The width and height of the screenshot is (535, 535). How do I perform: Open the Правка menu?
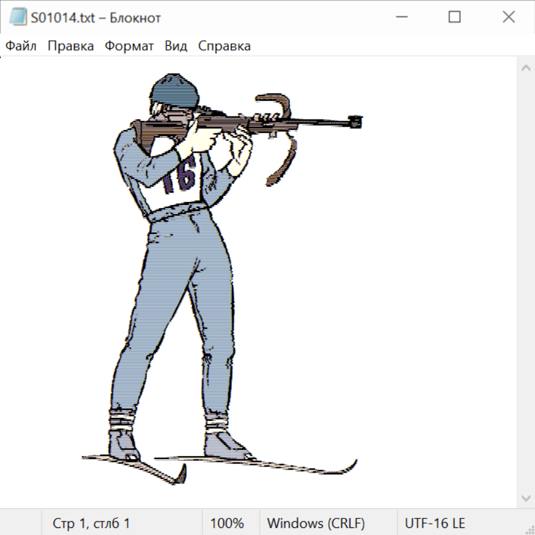point(71,46)
